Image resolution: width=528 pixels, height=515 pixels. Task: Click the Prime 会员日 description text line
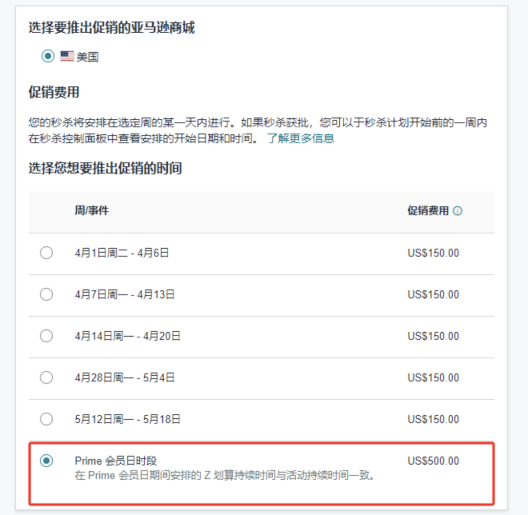click(x=225, y=475)
